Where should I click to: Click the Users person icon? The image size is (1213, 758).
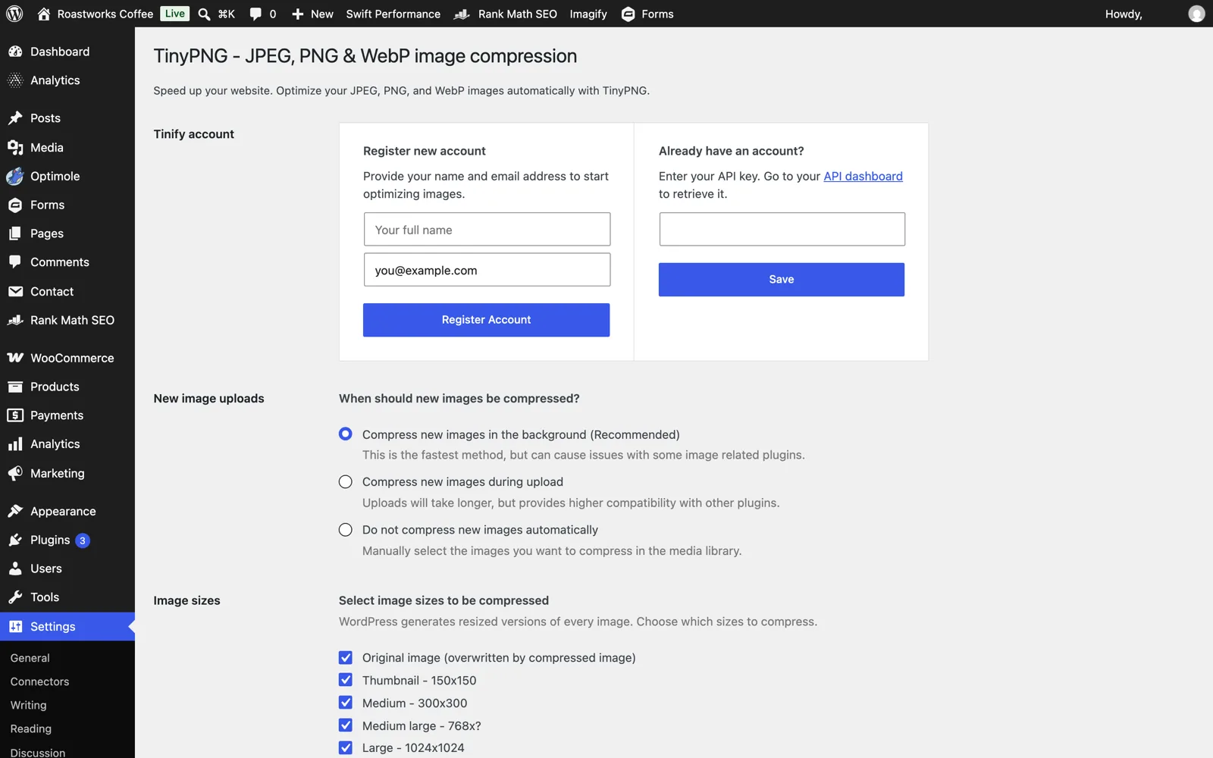15,568
